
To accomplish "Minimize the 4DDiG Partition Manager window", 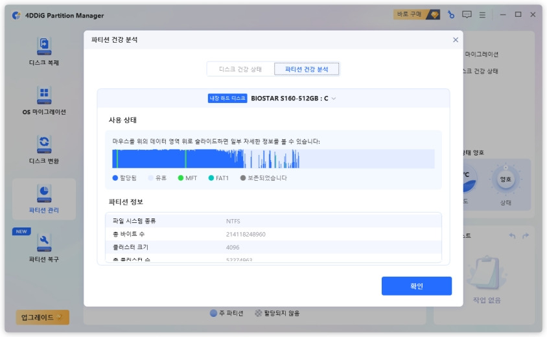I will [x=503, y=15].
